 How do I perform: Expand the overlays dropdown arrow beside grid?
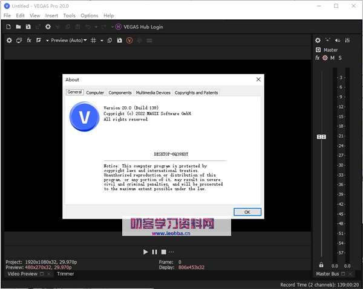point(102,40)
